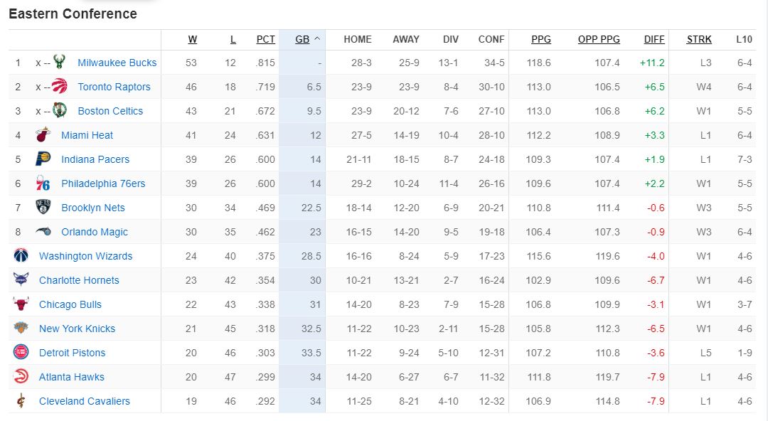Click the Miami Heat logo icon
This screenshot has width=768, height=421.
[x=43, y=135]
